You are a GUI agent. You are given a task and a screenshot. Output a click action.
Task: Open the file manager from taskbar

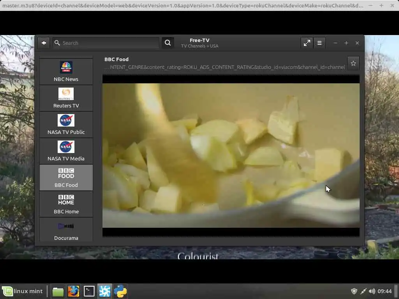point(58,291)
